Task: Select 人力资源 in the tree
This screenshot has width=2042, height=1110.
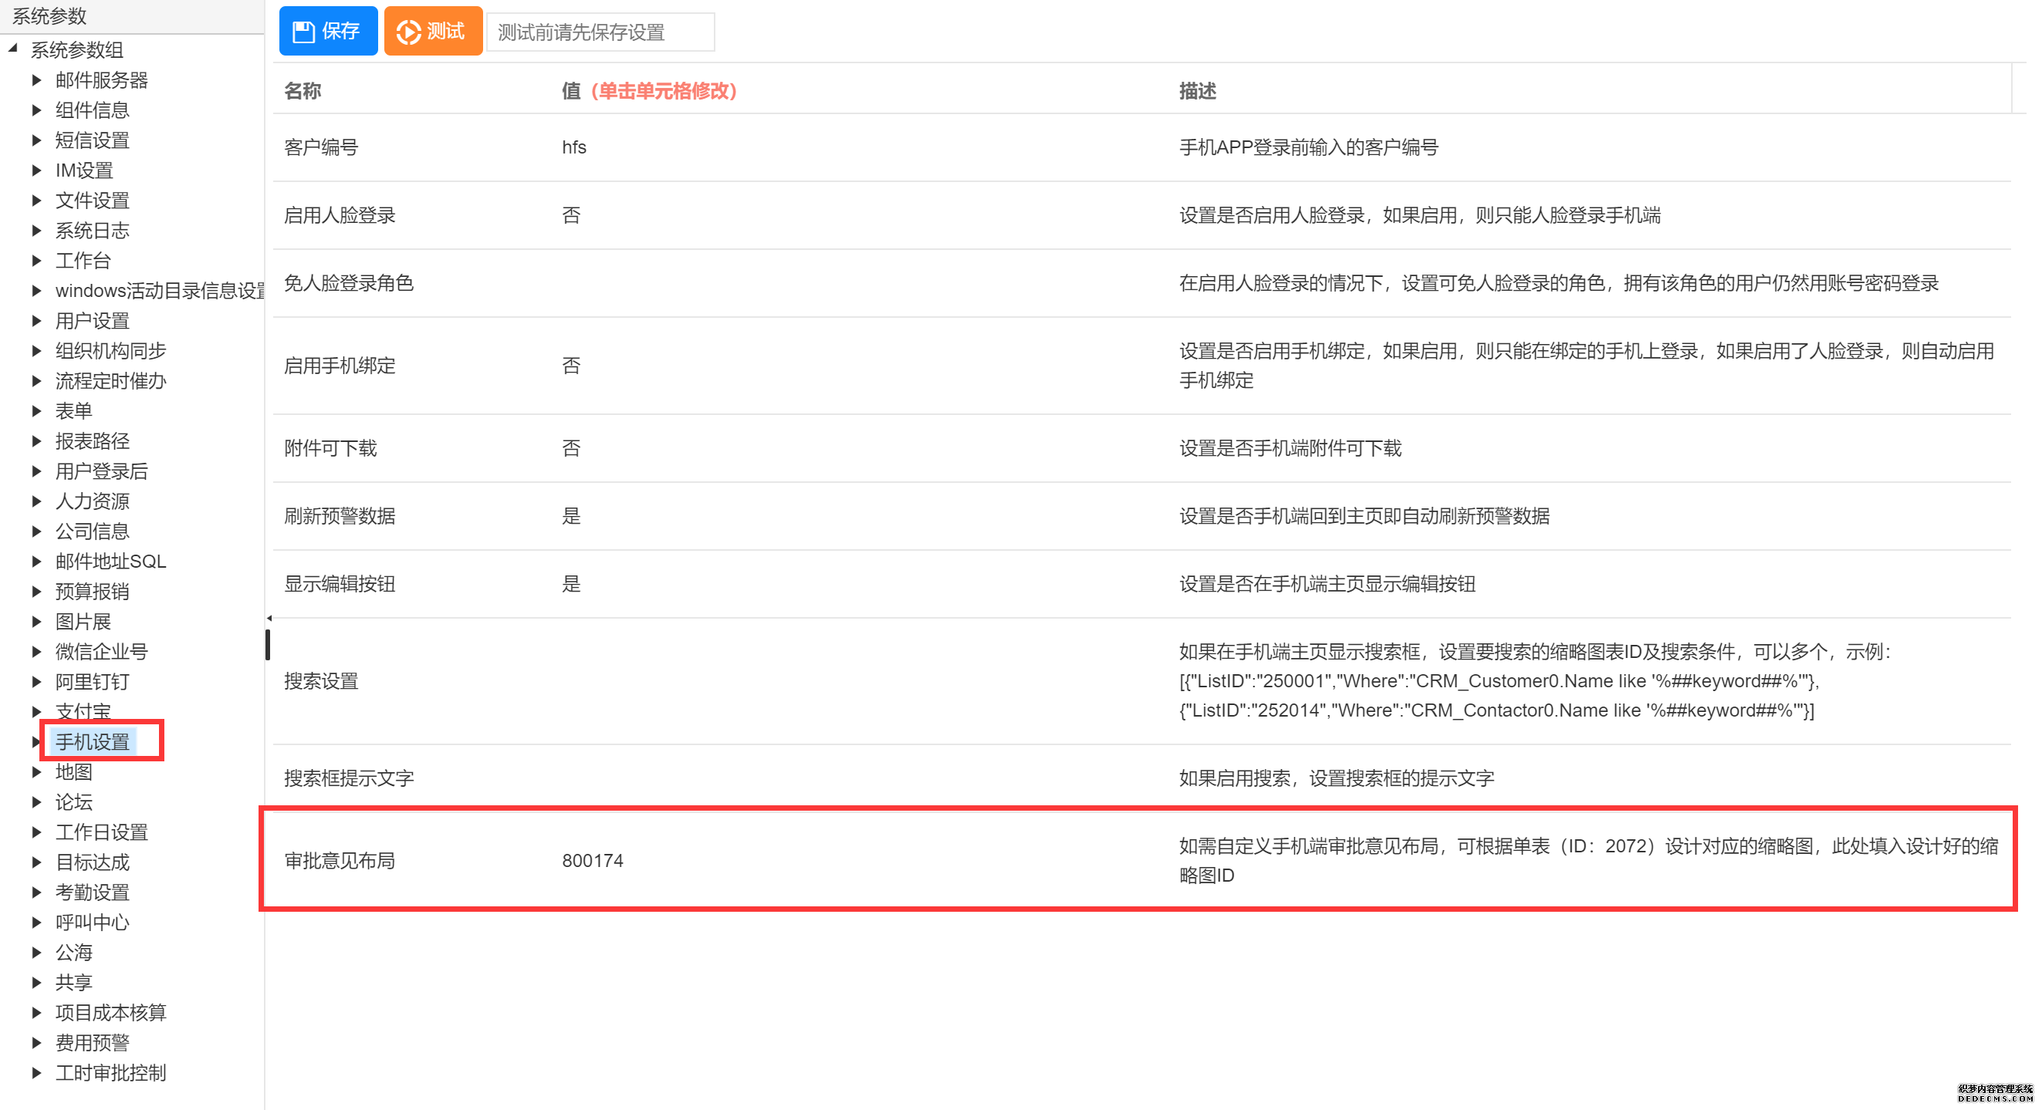Action: pyautogui.click(x=93, y=501)
